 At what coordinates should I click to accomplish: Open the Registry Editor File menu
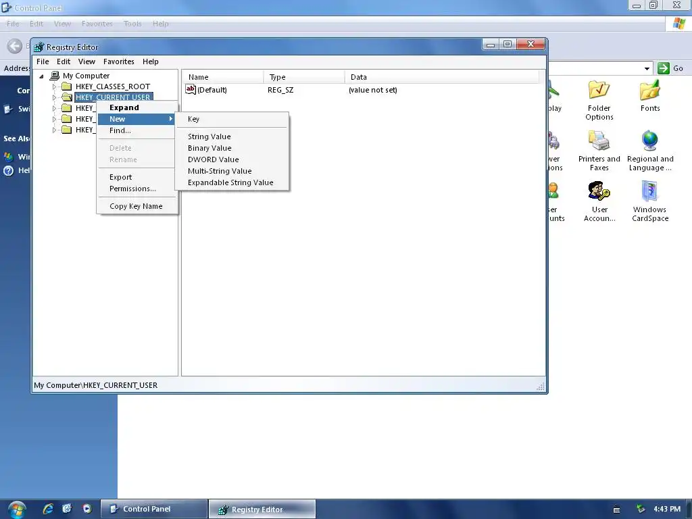[x=43, y=61]
